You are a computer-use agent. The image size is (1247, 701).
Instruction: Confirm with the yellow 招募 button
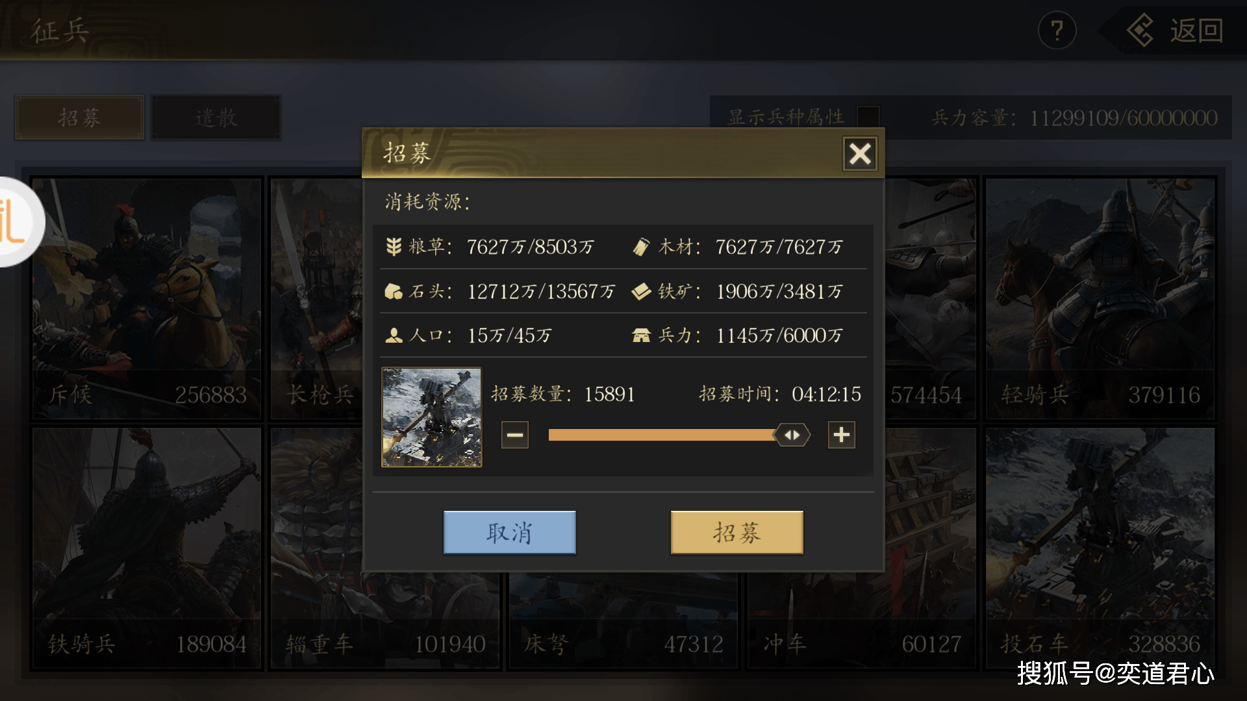737,532
